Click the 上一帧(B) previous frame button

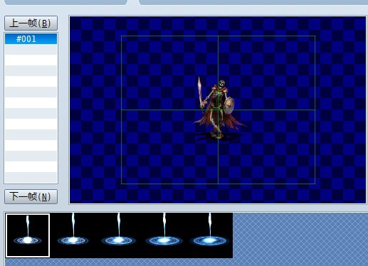pos(31,23)
